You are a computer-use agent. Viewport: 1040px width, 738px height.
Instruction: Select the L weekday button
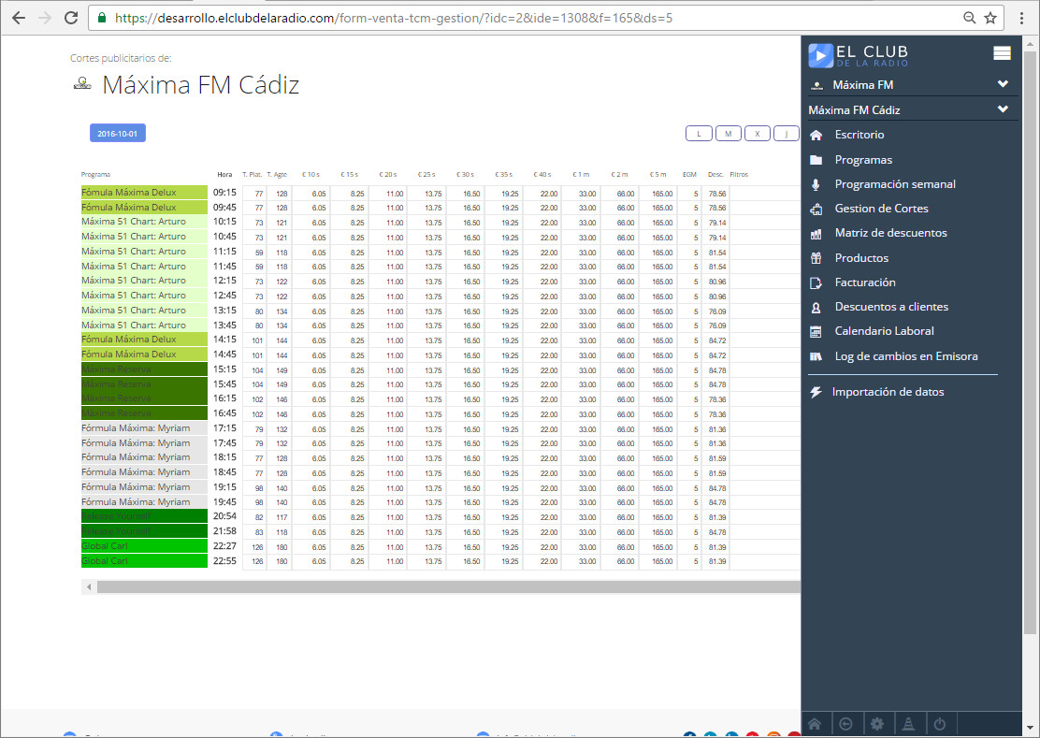[699, 133]
